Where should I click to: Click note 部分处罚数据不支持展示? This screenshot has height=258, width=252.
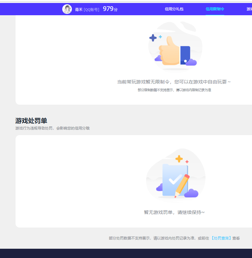[x=129, y=238]
